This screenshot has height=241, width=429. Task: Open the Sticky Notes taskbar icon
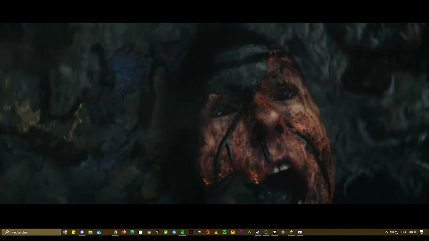(73, 232)
